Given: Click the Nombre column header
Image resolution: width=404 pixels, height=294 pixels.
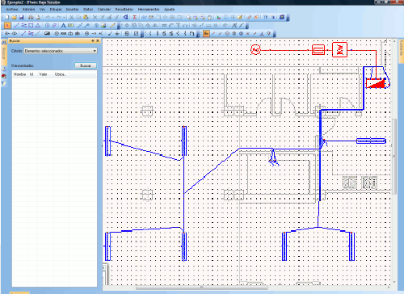Looking at the screenshot, I should pos(19,74).
